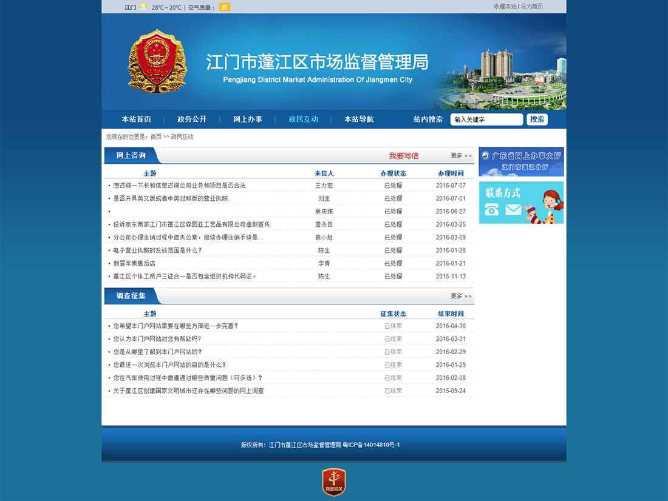Image resolution: width=668 pixels, height=501 pixels.
Task: Click the 设为首页 link
Action: (x=532, y=7)
